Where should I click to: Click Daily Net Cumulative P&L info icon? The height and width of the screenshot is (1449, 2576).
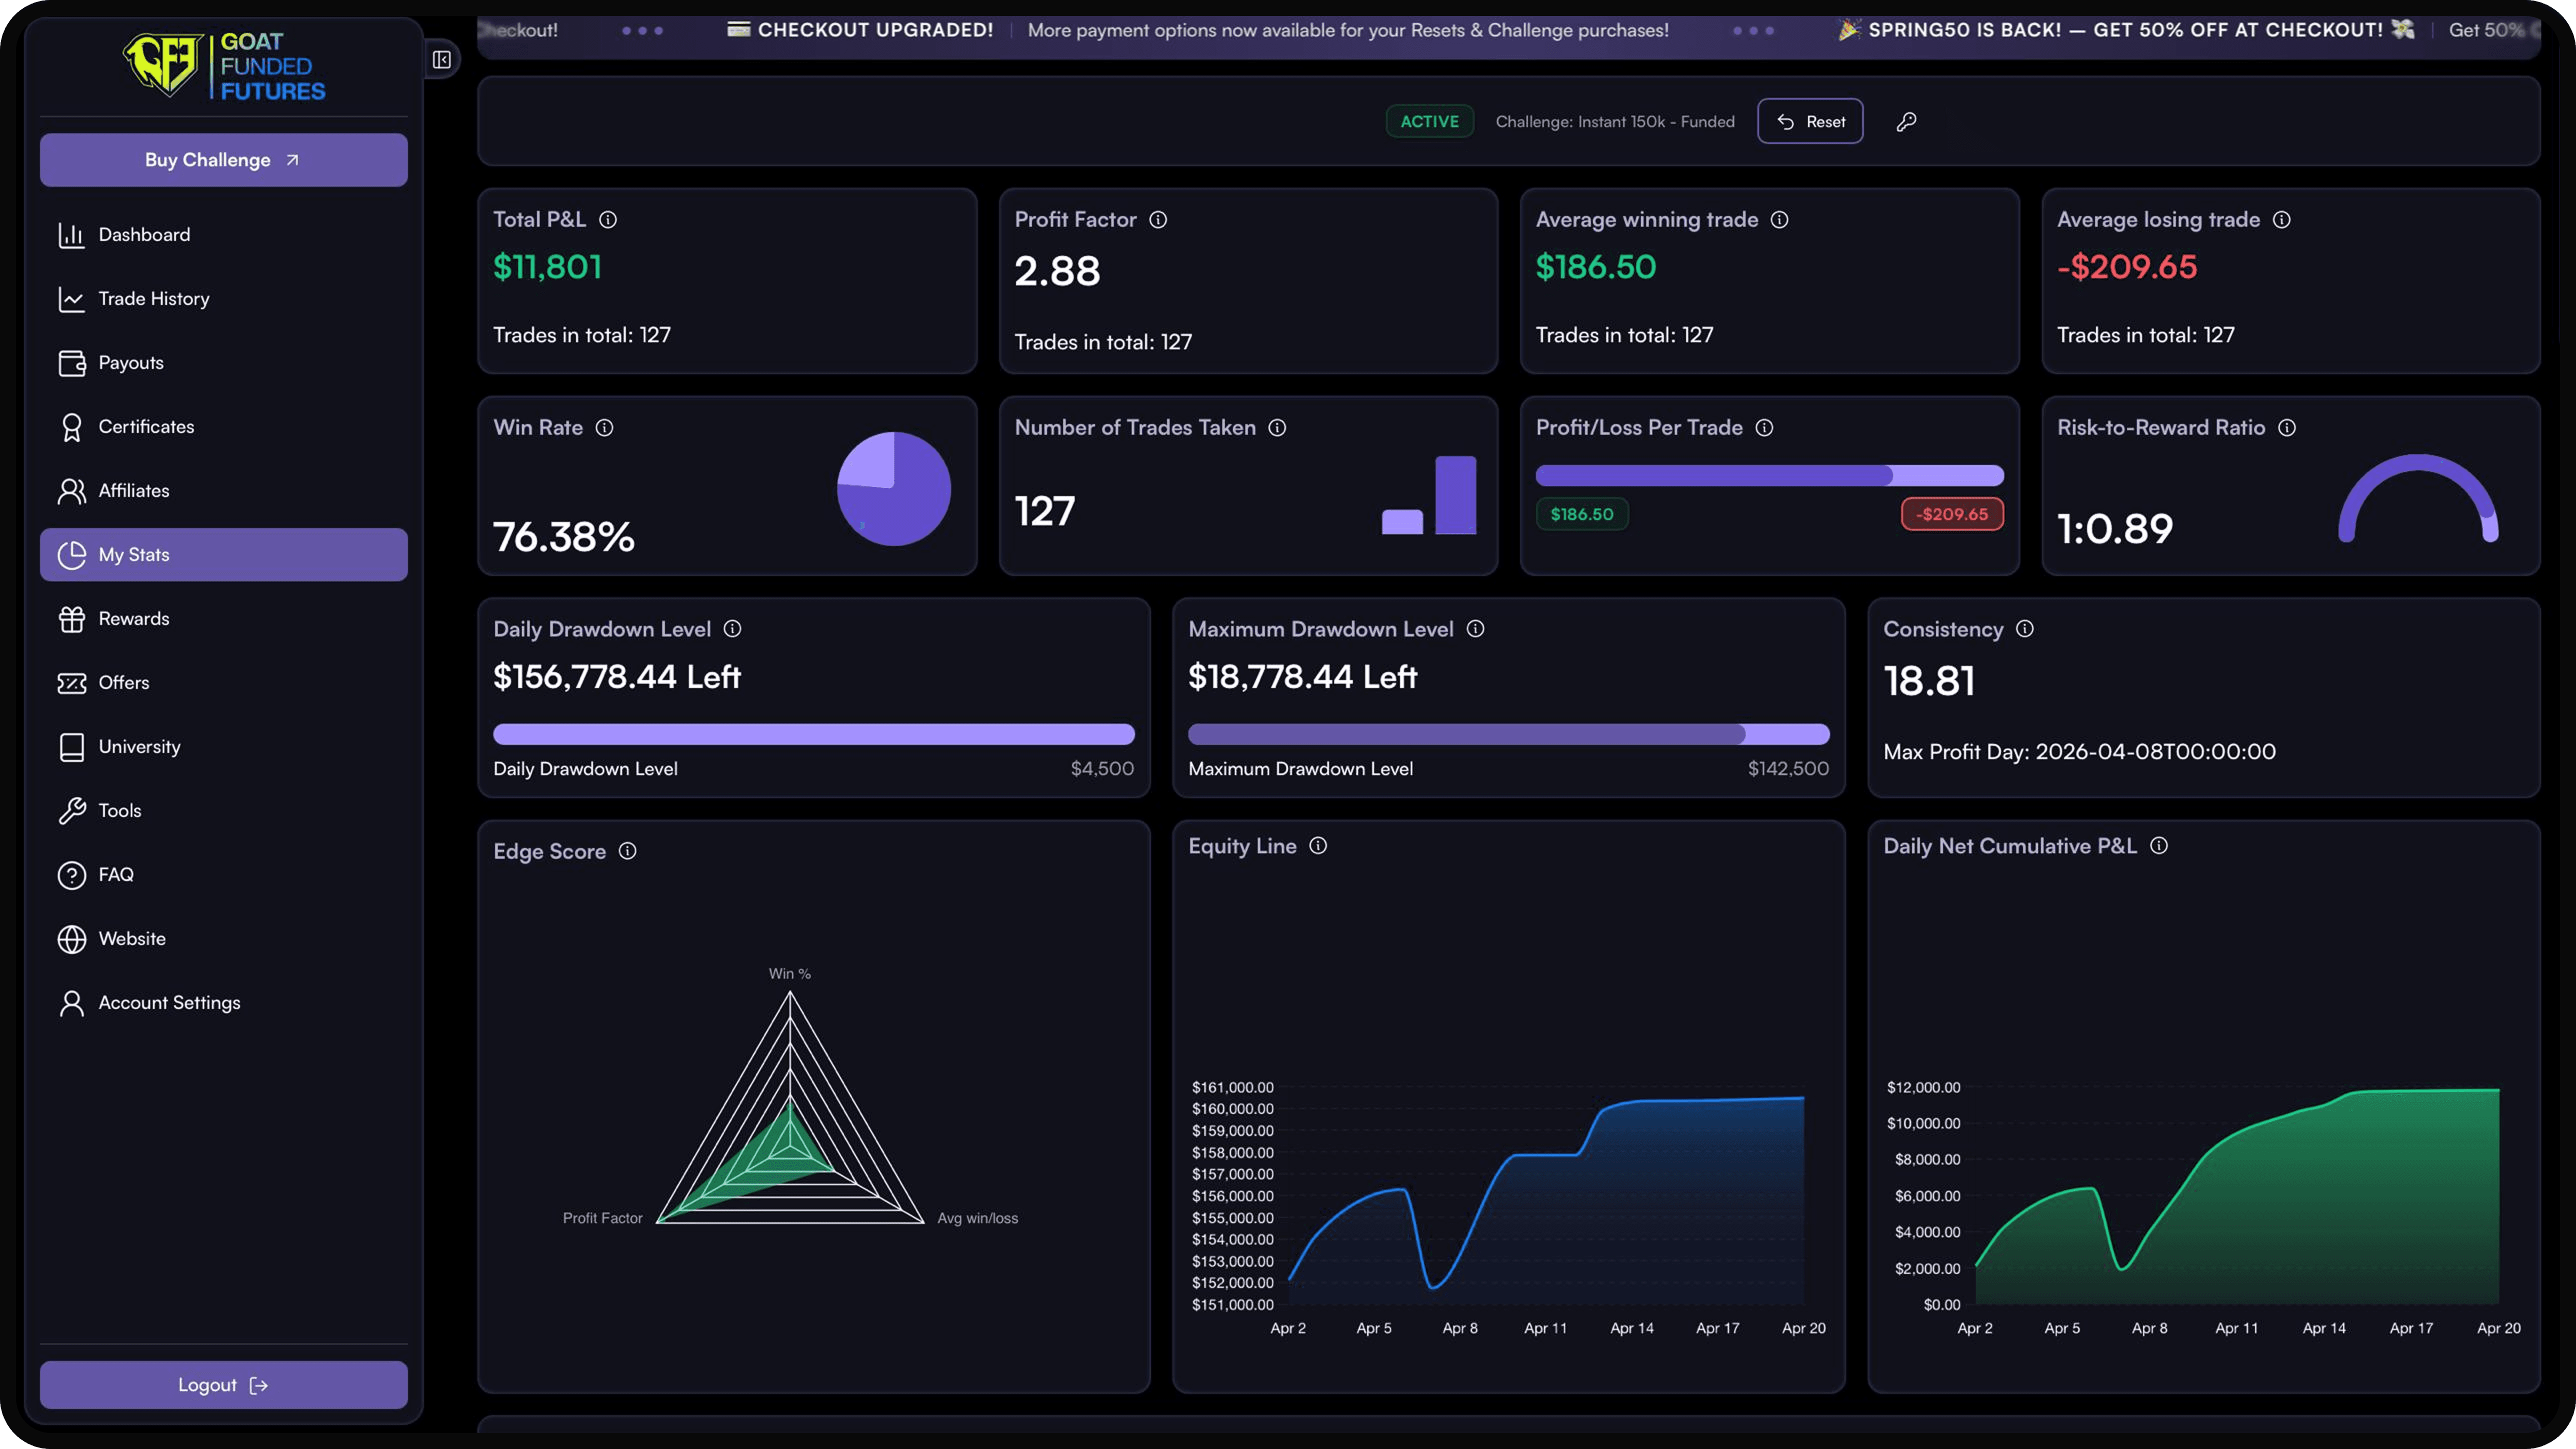pos(2159,846)
